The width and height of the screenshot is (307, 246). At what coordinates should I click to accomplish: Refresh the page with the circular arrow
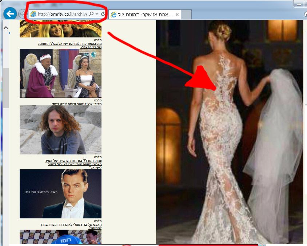pyautogui.click(x=103, y=14)
